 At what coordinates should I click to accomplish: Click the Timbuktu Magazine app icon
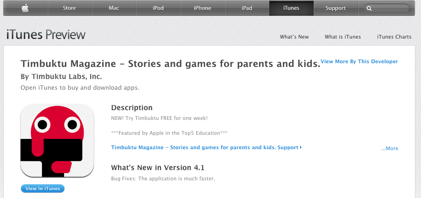57,140
